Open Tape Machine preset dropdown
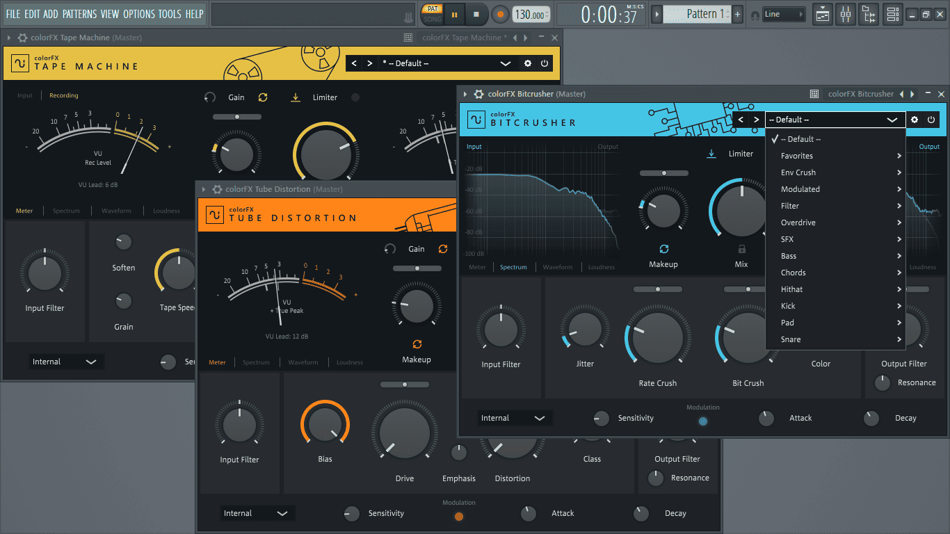The image size is (950, 534). (448, 63)
